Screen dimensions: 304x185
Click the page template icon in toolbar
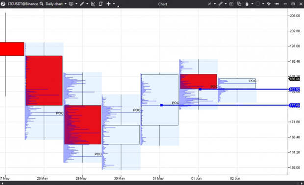coord(101,4)
